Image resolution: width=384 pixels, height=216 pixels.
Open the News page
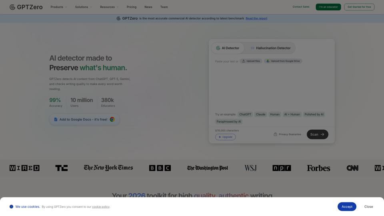(148, 7)
